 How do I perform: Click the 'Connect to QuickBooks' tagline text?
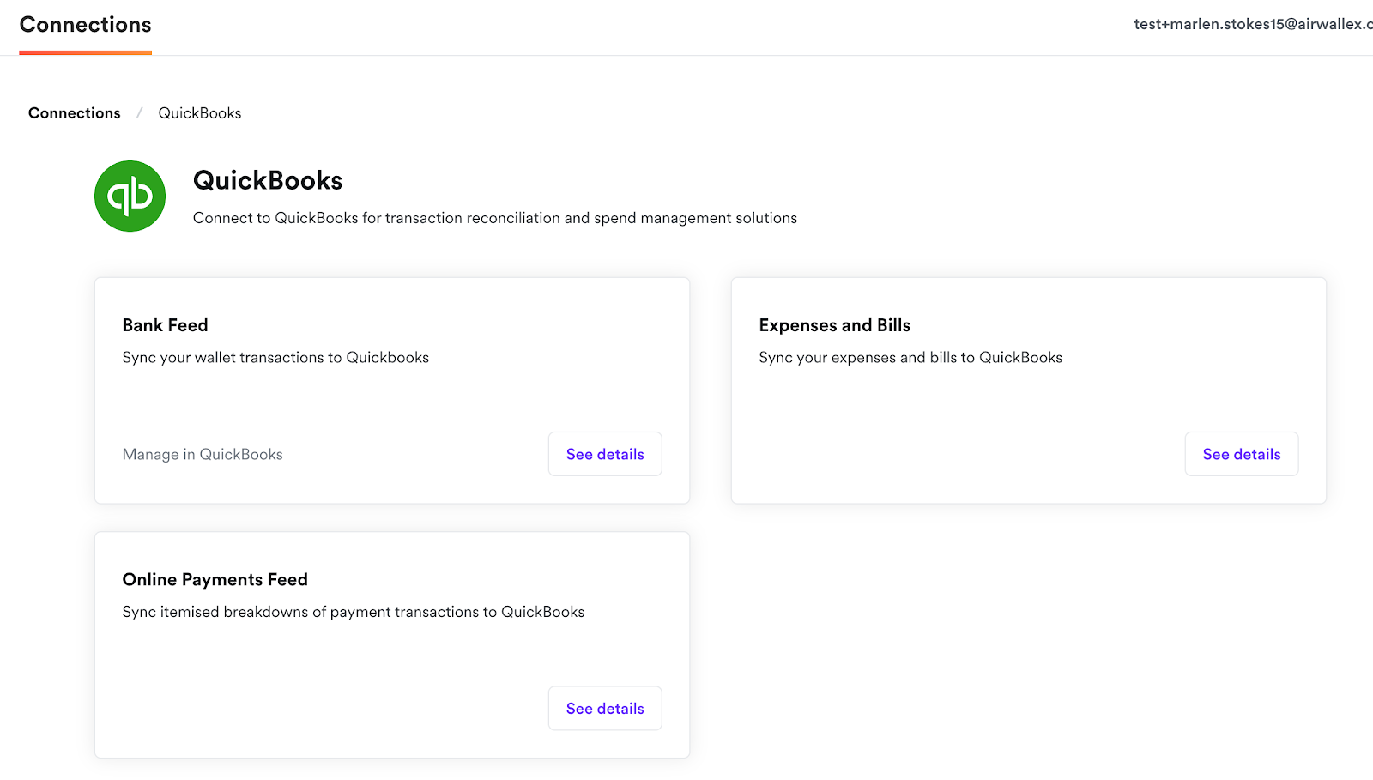point(495,218)
